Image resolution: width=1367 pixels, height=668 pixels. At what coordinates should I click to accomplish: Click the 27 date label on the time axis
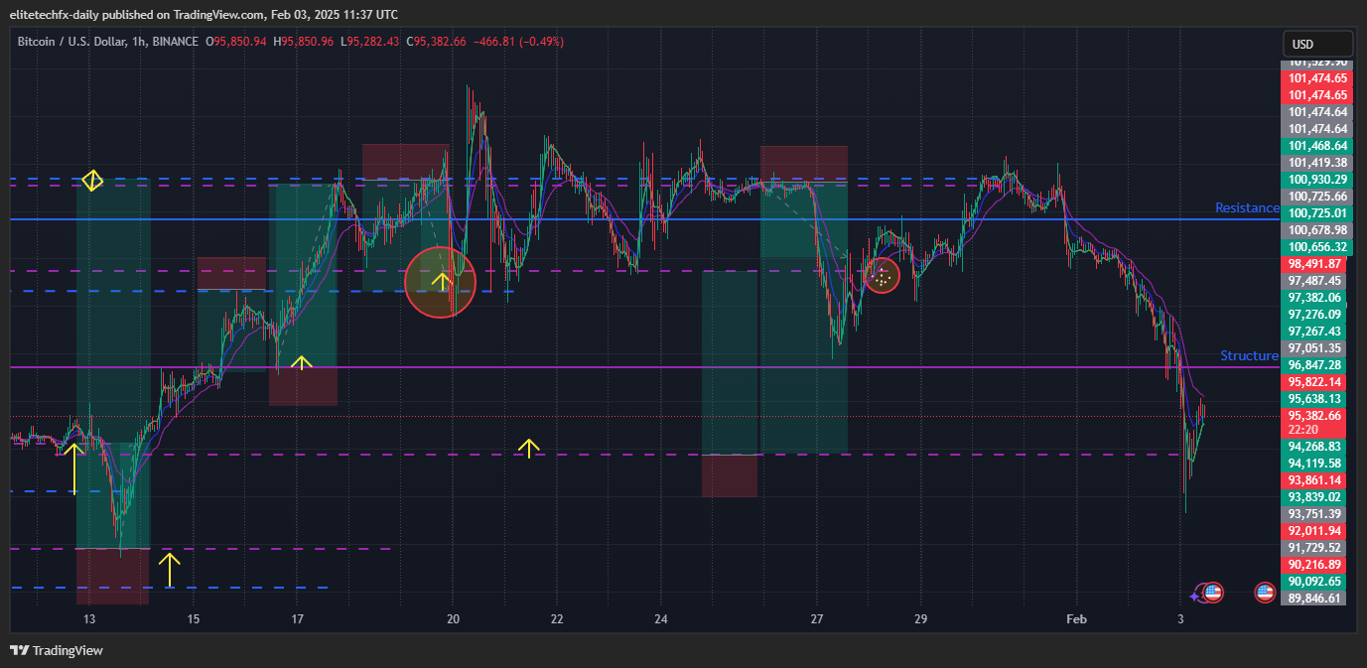click(816, 619)
